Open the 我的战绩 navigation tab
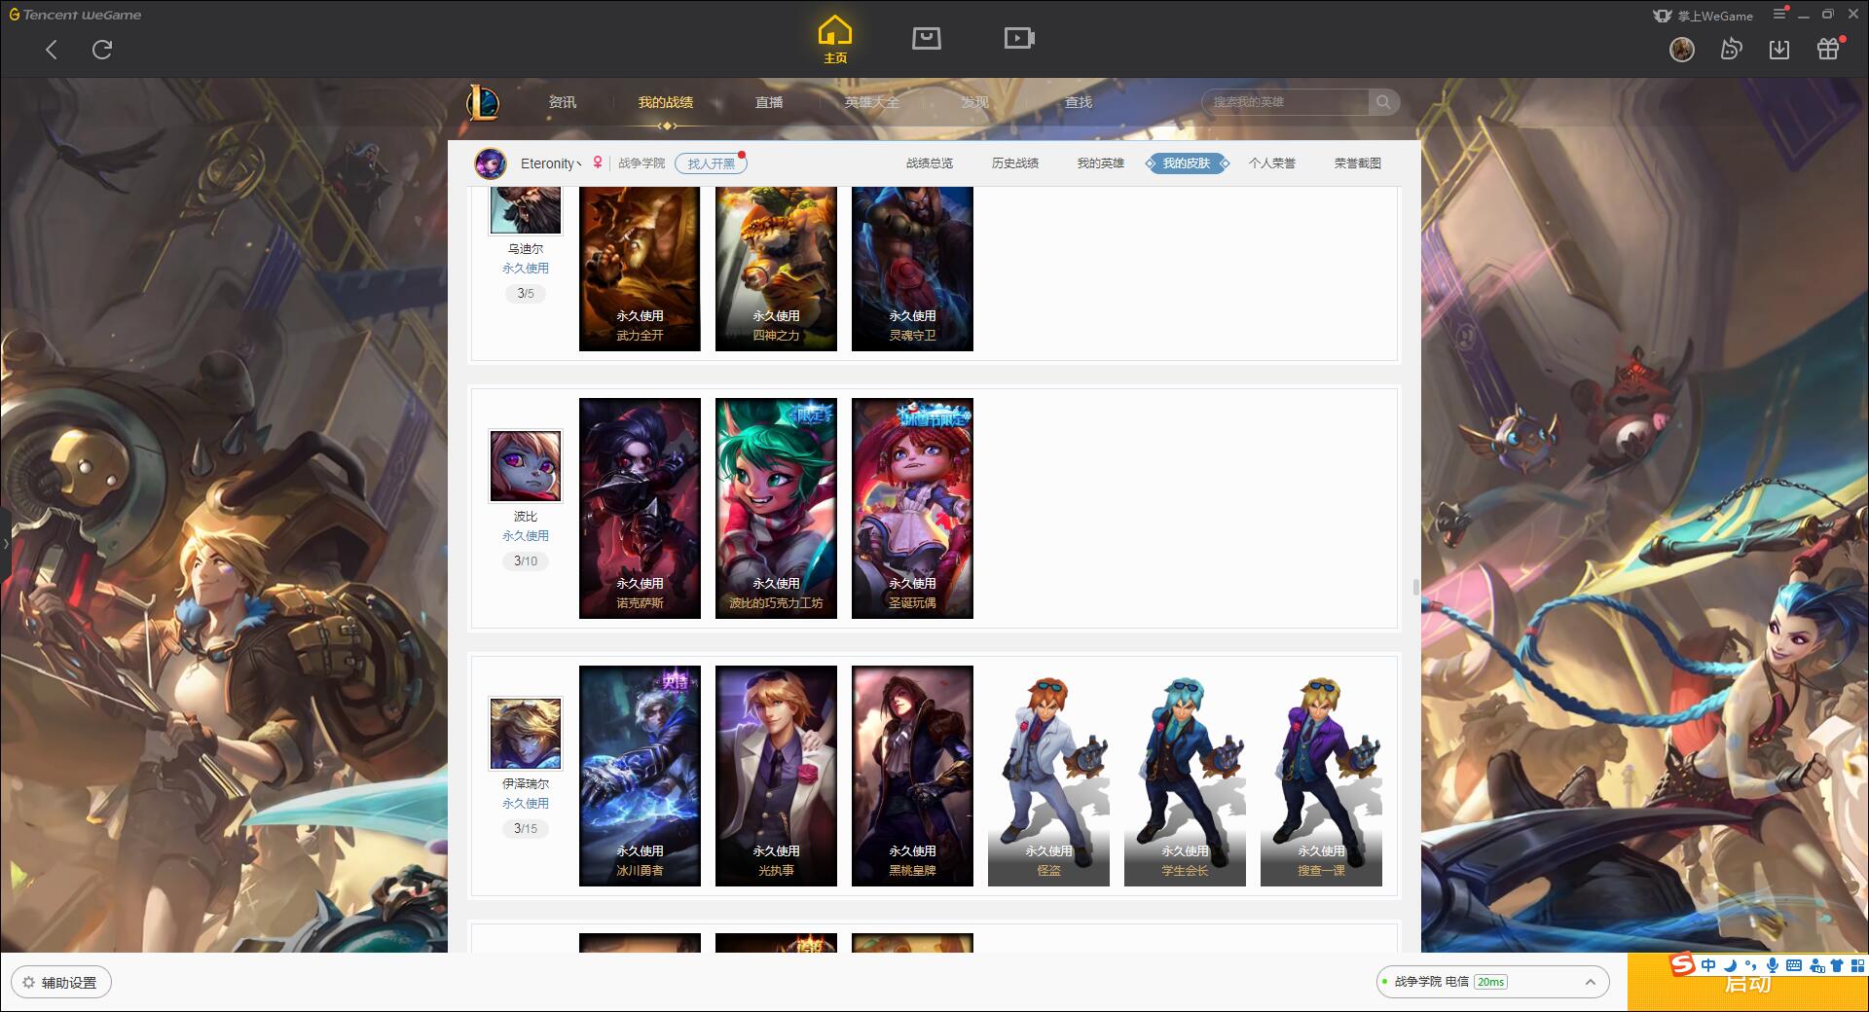This screenshot has width=1869, height=1012. point(666,102)
